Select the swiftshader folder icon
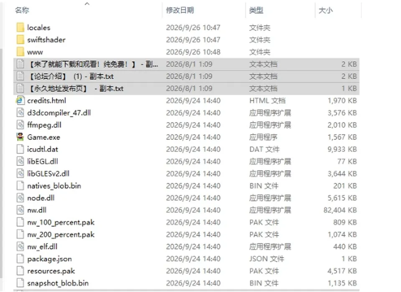 (x=20, y=40)
